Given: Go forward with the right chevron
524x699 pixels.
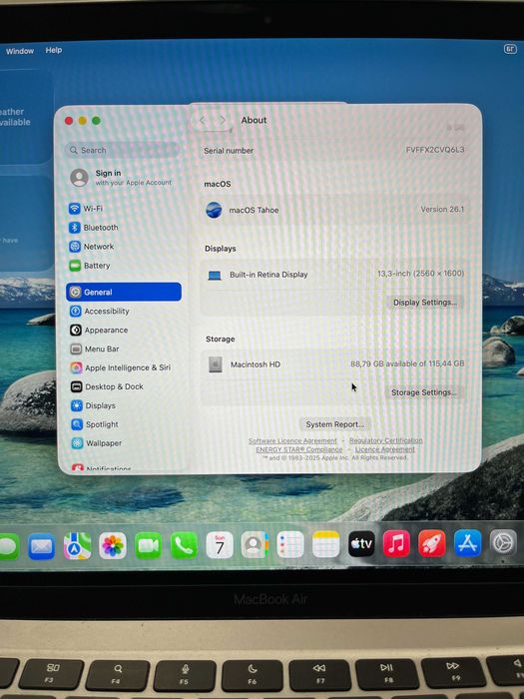Looking at the screenshot, I should tap(222, 121).
